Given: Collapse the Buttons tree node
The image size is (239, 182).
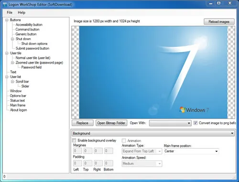Looking at the screenshot, I should [7, 20].
